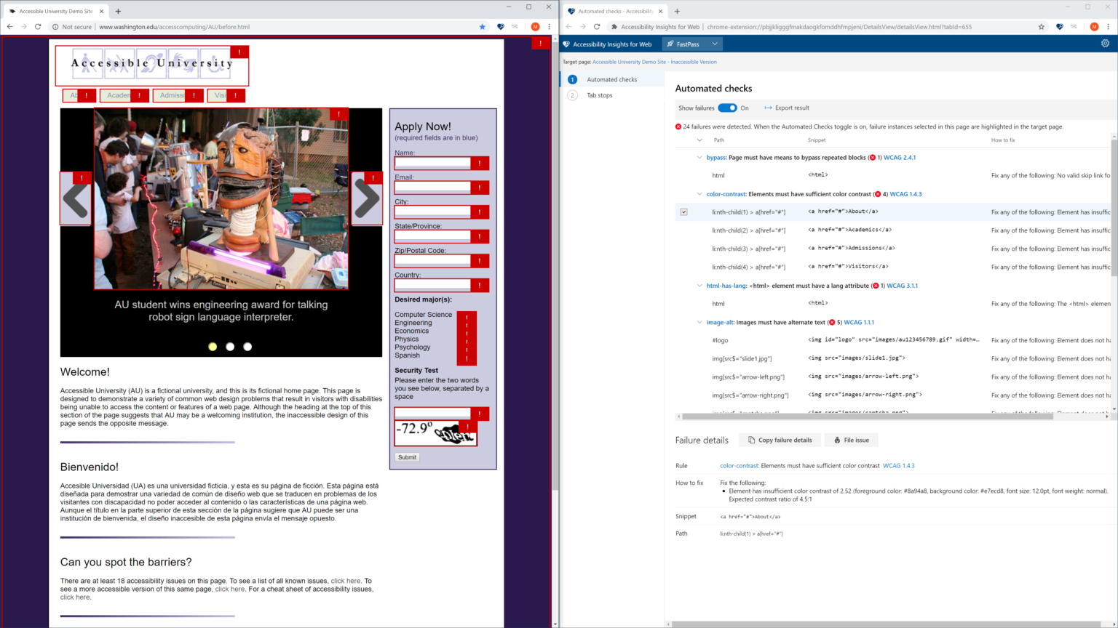This screenshot has height=628, width=1118.
Task: Open Chrome menu in the Accessible University window
Action: click(549, 27)
